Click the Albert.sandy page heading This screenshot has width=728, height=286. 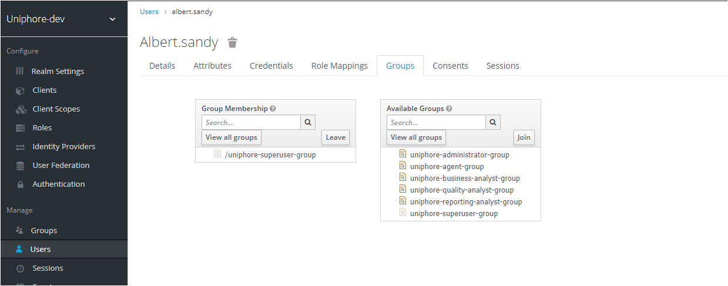click(x=179, y=42)
